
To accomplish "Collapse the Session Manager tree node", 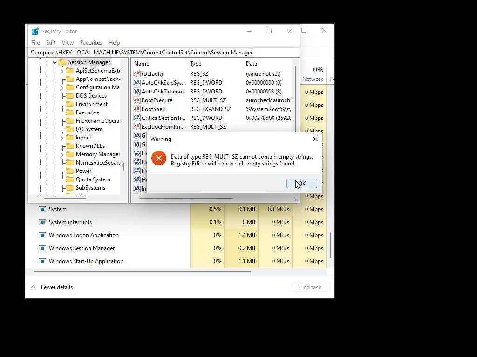I will coord(55,62).
